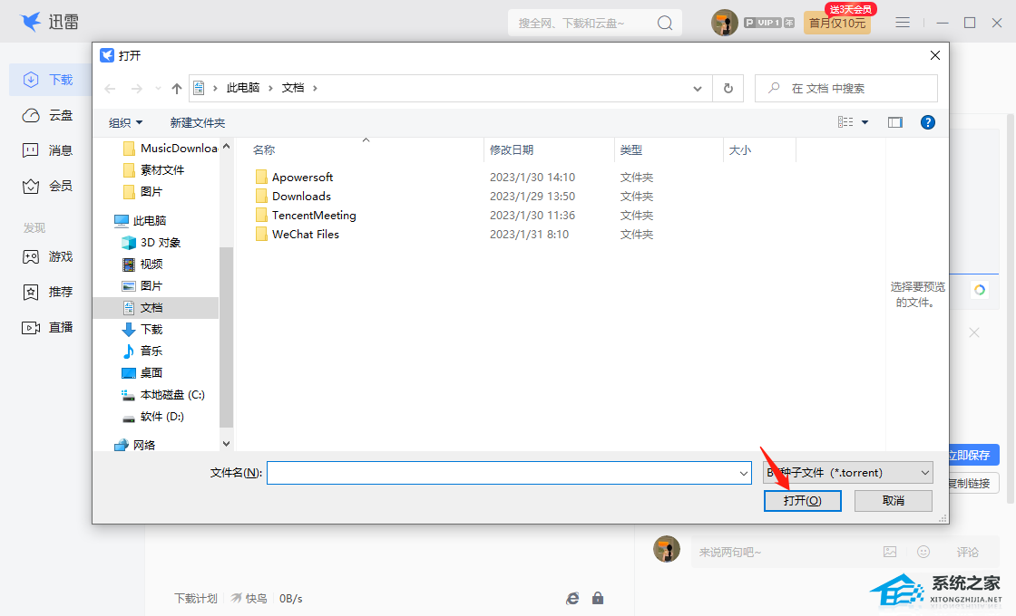Expand the file type torrent filter dropdown
1016x616 pixels.
tap(924, 472)
